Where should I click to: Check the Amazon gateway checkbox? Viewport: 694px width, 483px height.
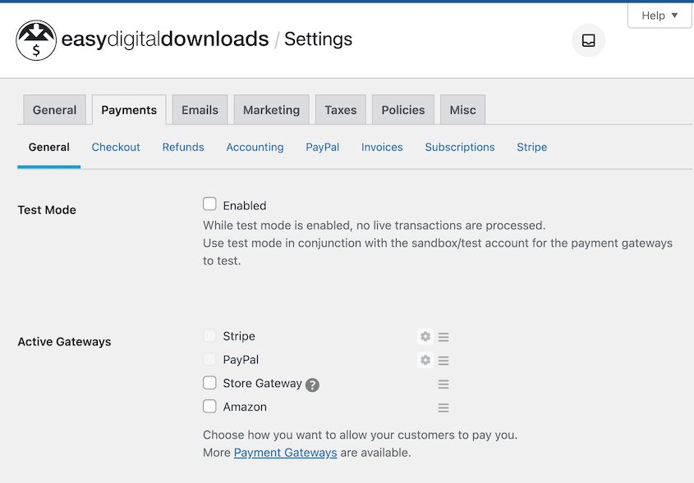pos(209,406)
